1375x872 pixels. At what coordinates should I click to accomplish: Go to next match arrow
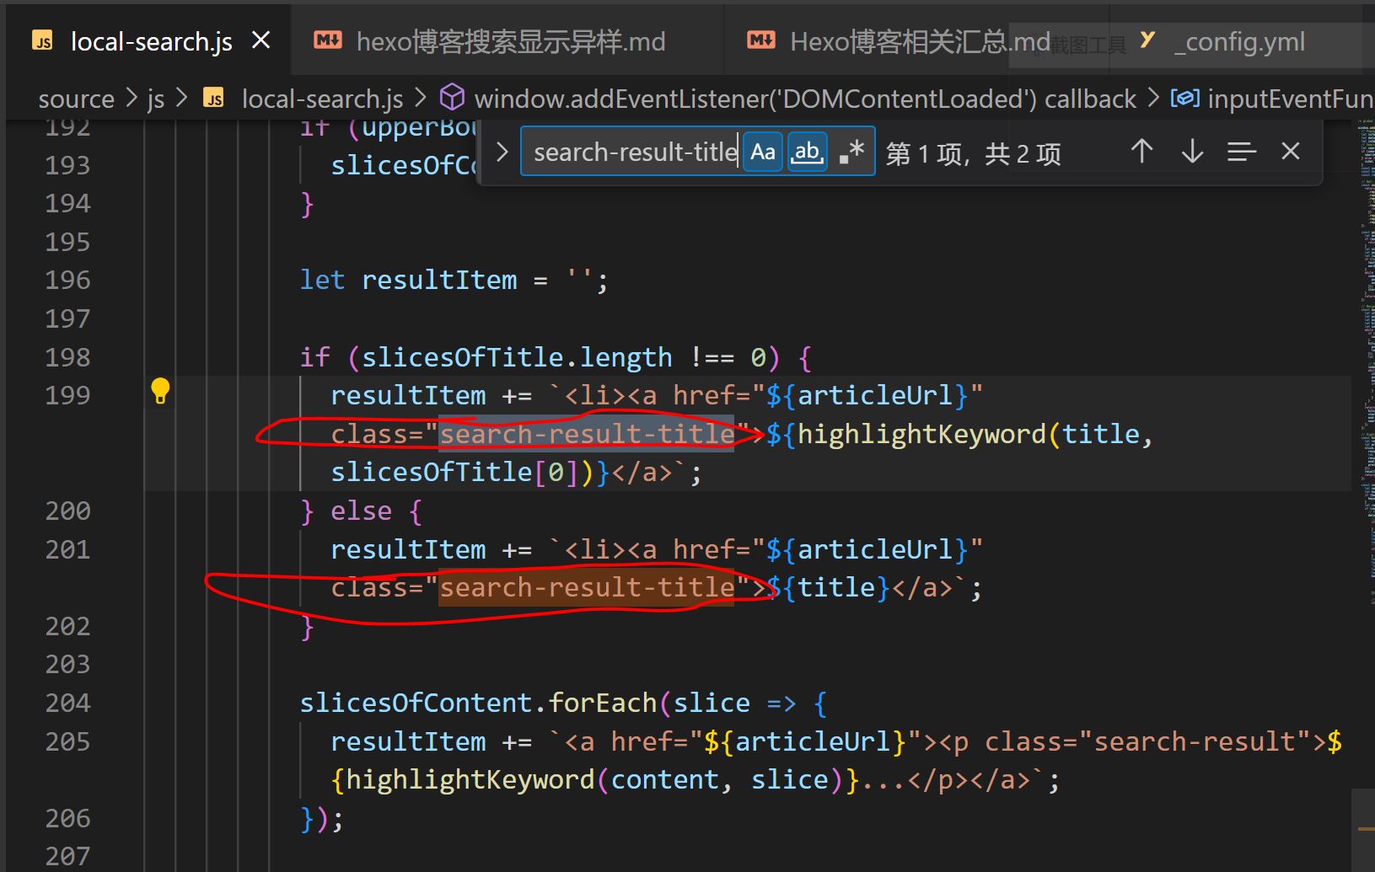click(x=1192, y=152)
